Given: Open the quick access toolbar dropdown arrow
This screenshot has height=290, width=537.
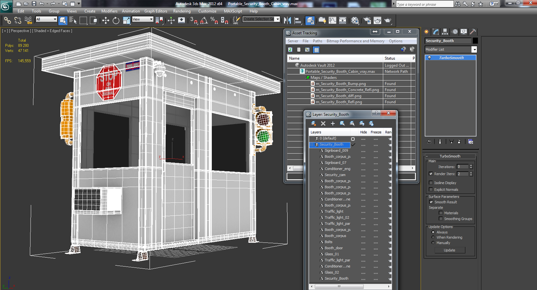Looking at the screenshot, I should [x=79, y=4].
